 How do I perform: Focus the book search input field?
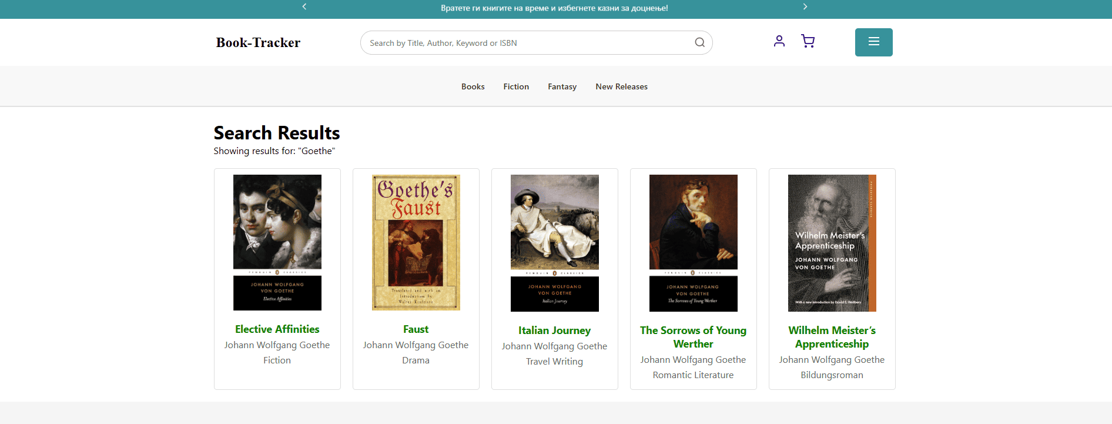pos(529,43)
